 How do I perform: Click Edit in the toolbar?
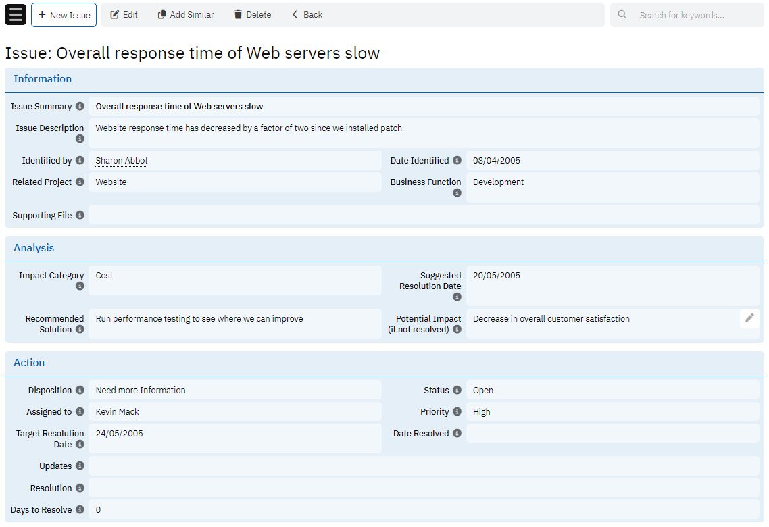tap(124, 15)
